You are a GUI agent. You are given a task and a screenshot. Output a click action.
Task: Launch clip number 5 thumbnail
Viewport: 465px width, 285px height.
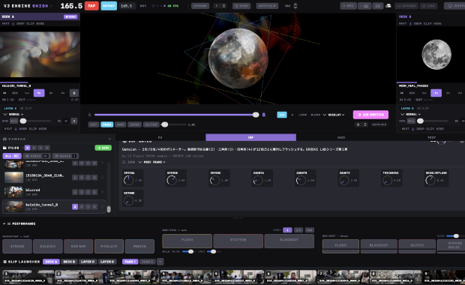[238, 277]
